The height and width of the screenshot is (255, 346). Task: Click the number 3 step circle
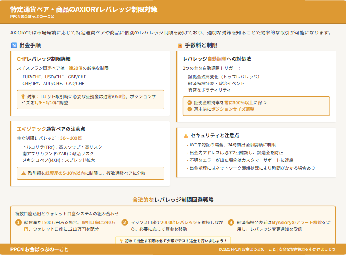pyautogui.click(x=231, y=222)
